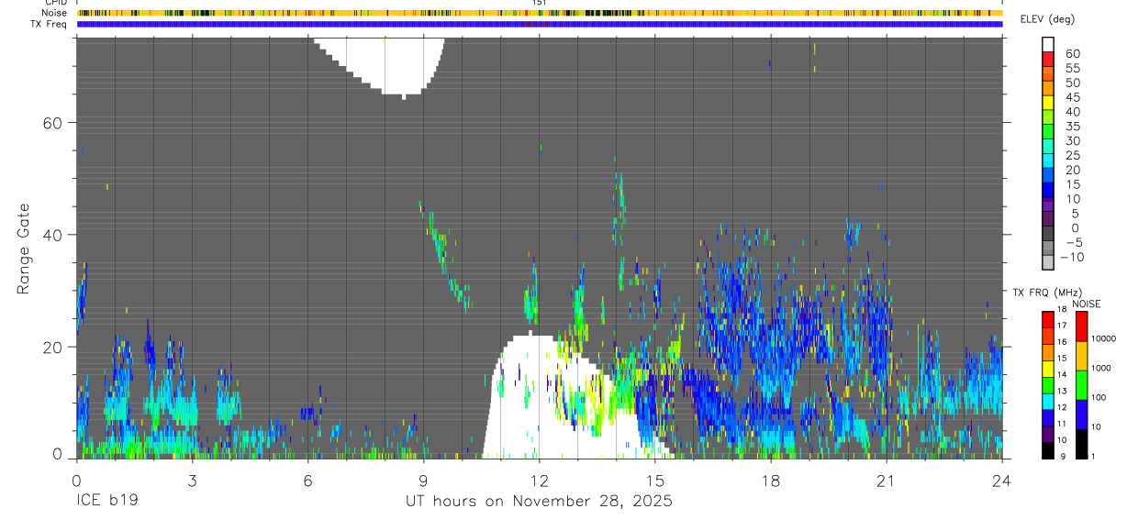This screenshot has width=1127, height=520.
Task: Click the 18 hour tick on UT axis
Action: click(x=770, y=480)
